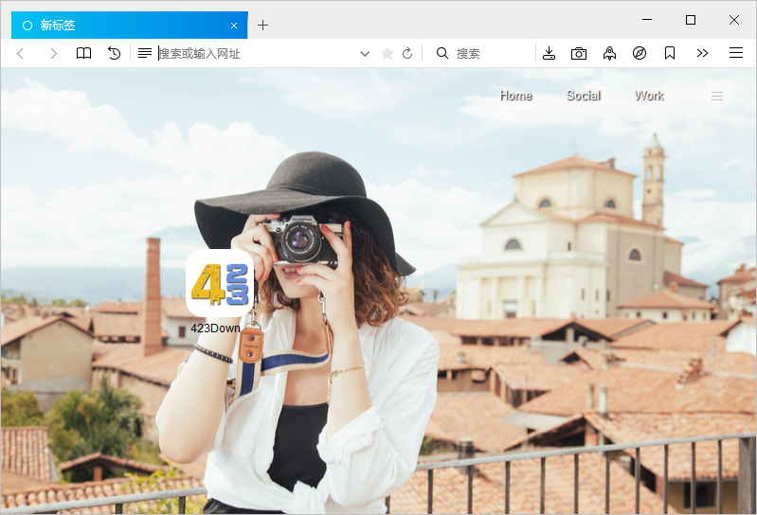Expand the address bar dropdown arrow

(365, 54)
